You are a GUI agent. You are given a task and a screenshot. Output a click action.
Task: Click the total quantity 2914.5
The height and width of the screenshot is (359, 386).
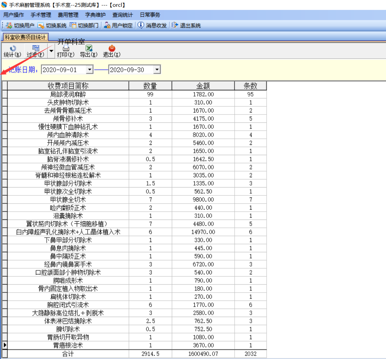[150, 354]
